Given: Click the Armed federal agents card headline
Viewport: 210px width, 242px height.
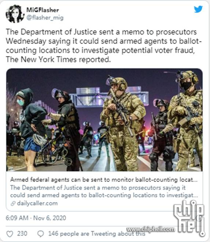Looking at the screenshot, I should (x=104, y=180).
